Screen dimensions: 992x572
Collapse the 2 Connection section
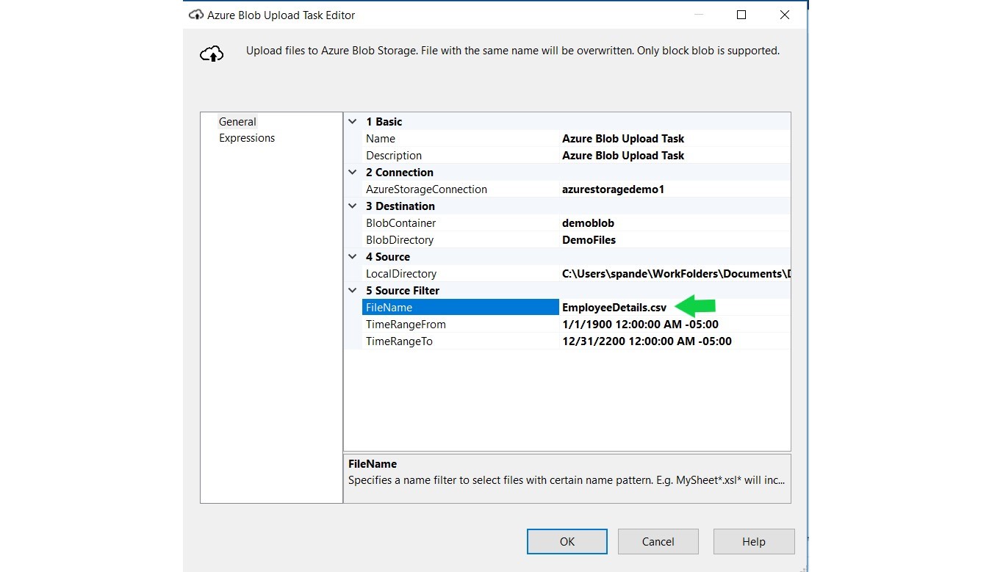click(x=353, y=173)
